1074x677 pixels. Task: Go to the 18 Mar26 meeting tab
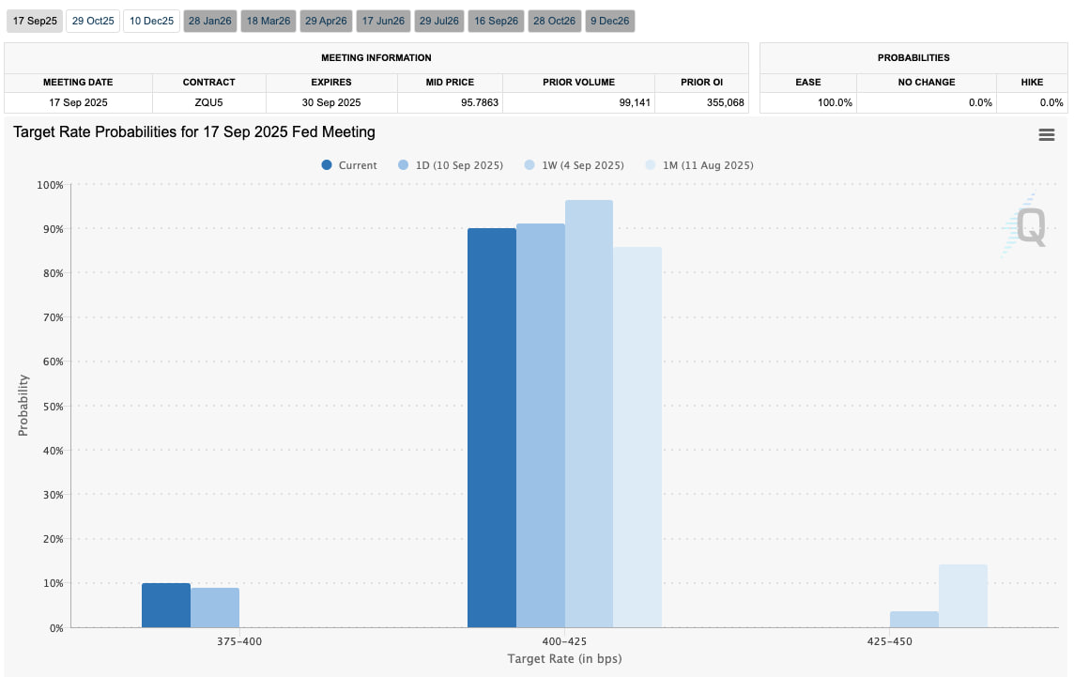click(268, 21)
